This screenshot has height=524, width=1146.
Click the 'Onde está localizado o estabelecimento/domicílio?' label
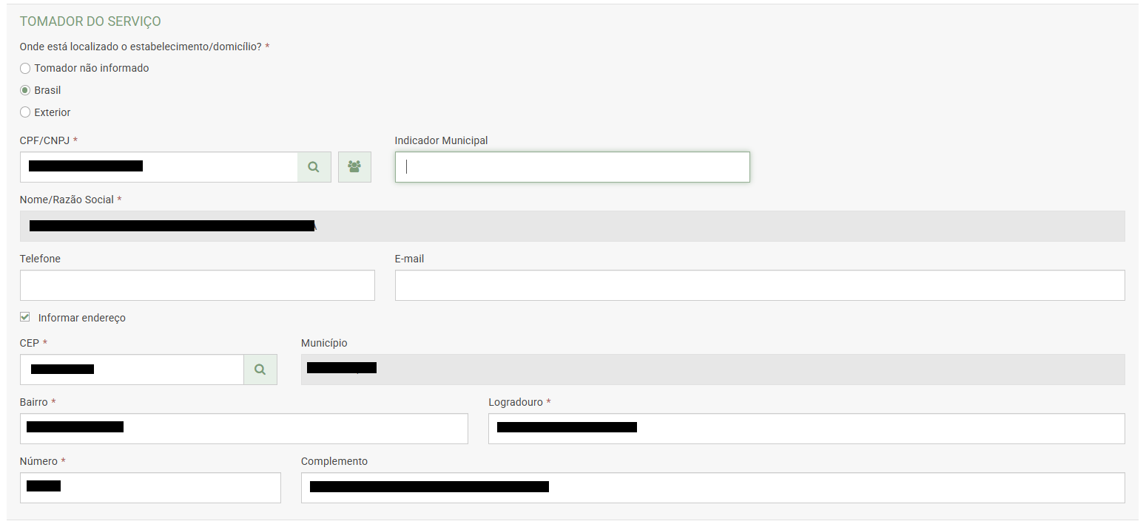[141, 47]
